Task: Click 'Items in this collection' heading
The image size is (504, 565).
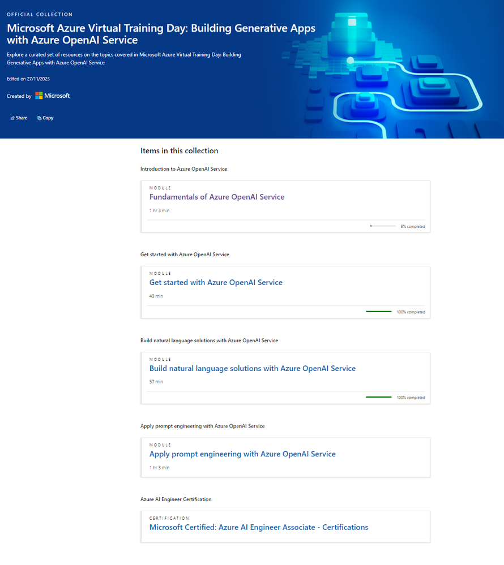Action: (x=180, y=150)
